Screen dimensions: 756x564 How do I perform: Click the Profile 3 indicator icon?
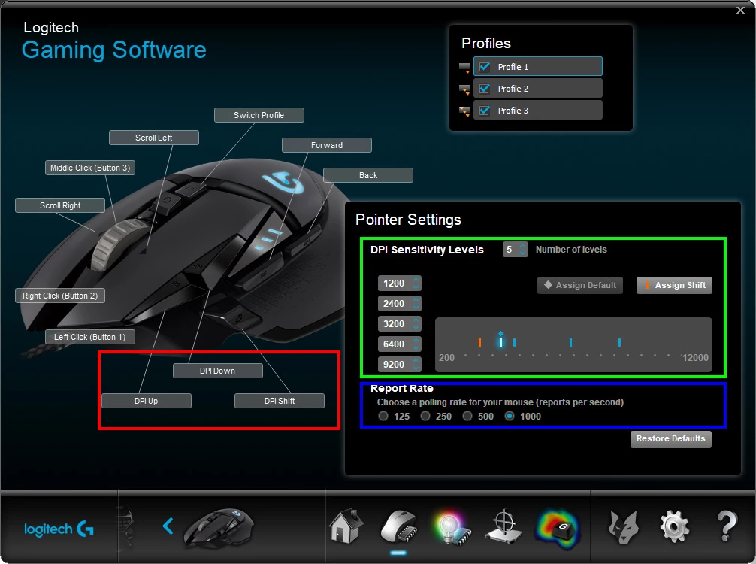[464, 111]
